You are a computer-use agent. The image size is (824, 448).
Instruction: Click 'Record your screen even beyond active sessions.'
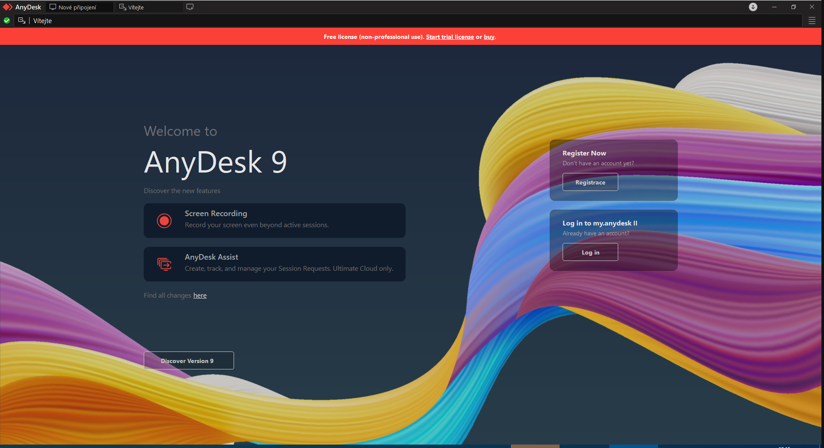[257, 225]
